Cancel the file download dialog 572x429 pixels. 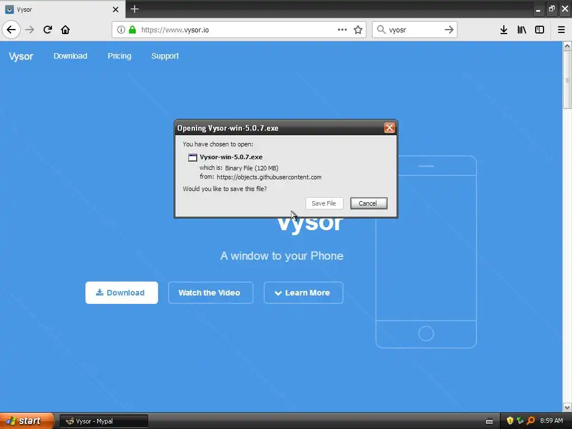[369, 203]
